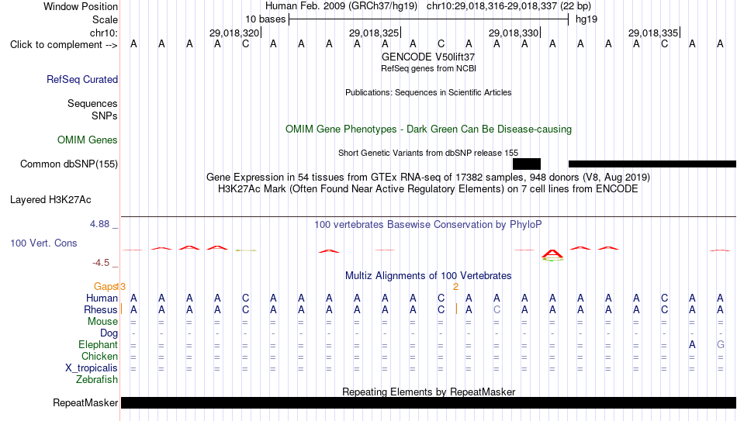Click the 'Click to complement -->' label
Screen dimensions: 737x421
pos(64,45)
